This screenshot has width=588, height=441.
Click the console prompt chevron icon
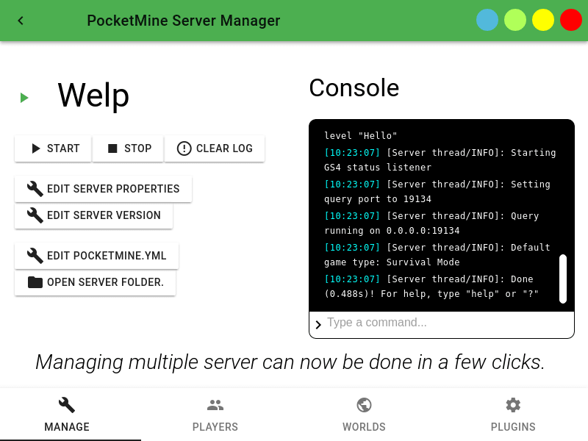pos(318,324)
